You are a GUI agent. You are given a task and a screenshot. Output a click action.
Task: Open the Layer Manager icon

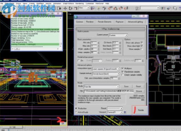[175, 8]
